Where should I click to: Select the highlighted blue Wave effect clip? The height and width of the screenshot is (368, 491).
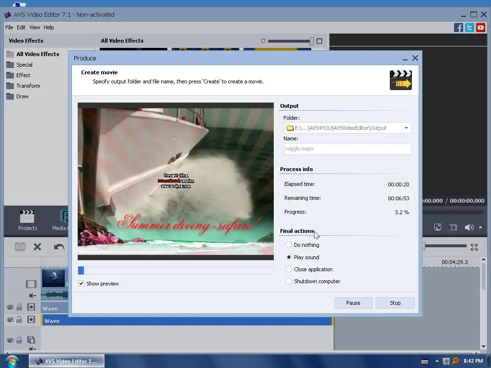pos(187,321)
